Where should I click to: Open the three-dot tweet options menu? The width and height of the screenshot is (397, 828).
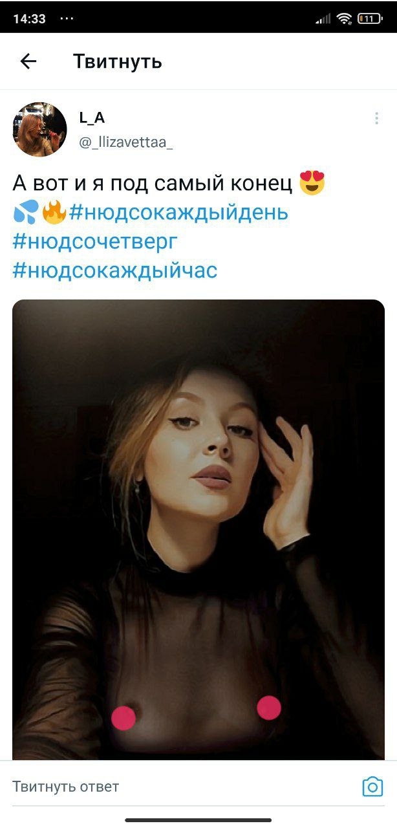pyautogui.click(x=376, y=118)
